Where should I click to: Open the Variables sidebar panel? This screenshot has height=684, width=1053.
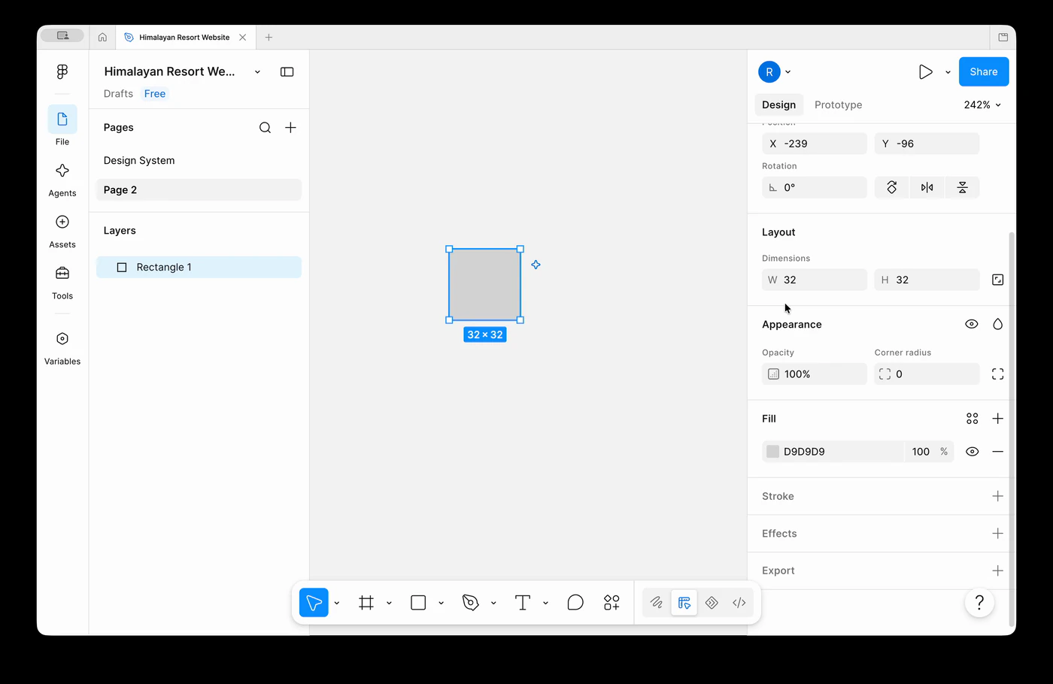point(62,348)
